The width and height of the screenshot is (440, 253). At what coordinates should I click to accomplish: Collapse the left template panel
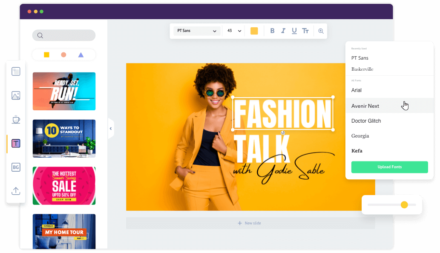(x=111, y=128)
